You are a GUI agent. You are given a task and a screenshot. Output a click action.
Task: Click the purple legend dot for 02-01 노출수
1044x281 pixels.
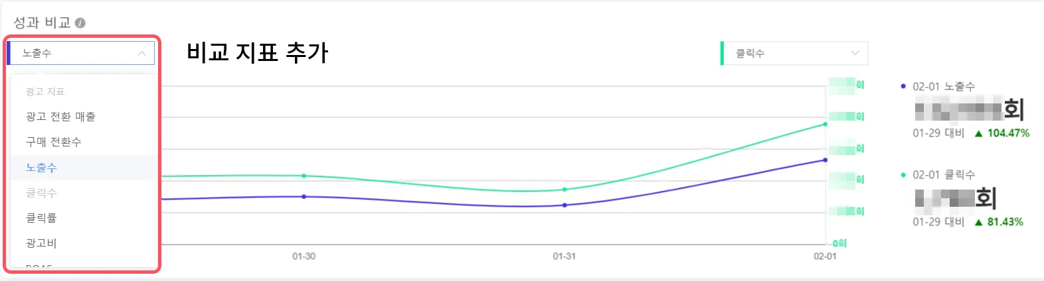(x=903, y=86)
